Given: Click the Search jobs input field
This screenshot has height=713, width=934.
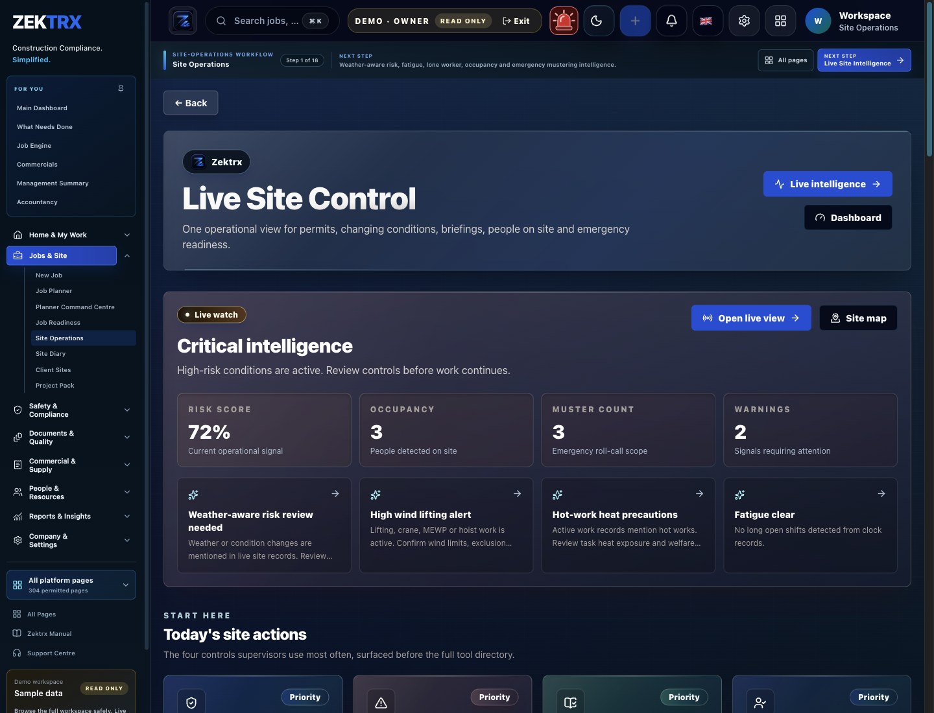Looking at the screenshot, I should pos(272,21).
